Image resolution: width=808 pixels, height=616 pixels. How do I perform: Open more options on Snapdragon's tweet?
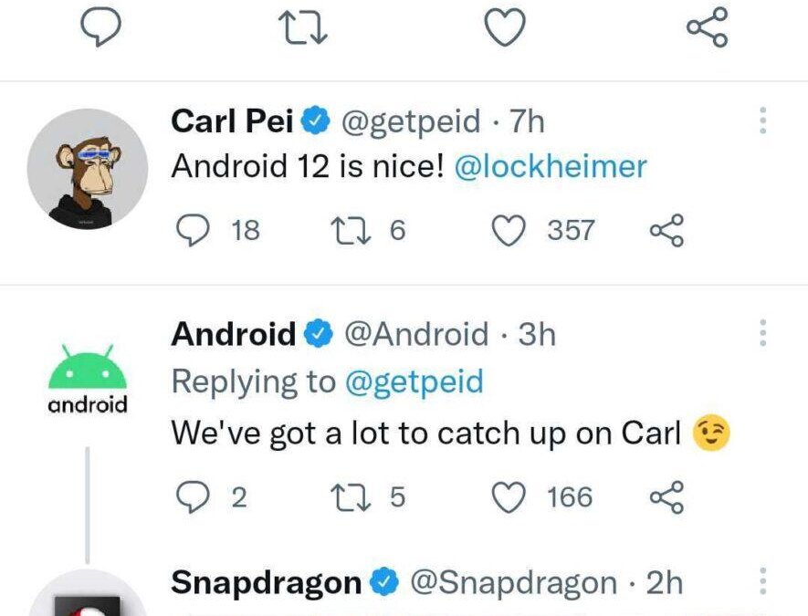[x=763, y=581]
